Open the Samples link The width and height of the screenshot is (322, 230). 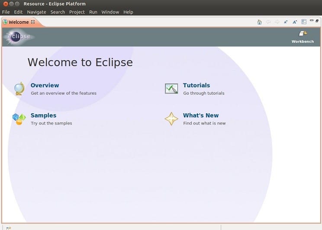[43, 115]
